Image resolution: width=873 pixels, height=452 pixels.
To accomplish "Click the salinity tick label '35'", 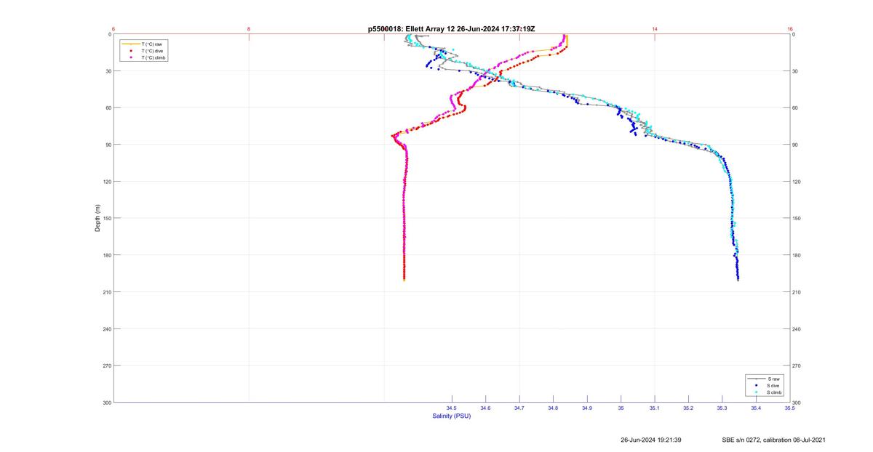I will (621, 408).
